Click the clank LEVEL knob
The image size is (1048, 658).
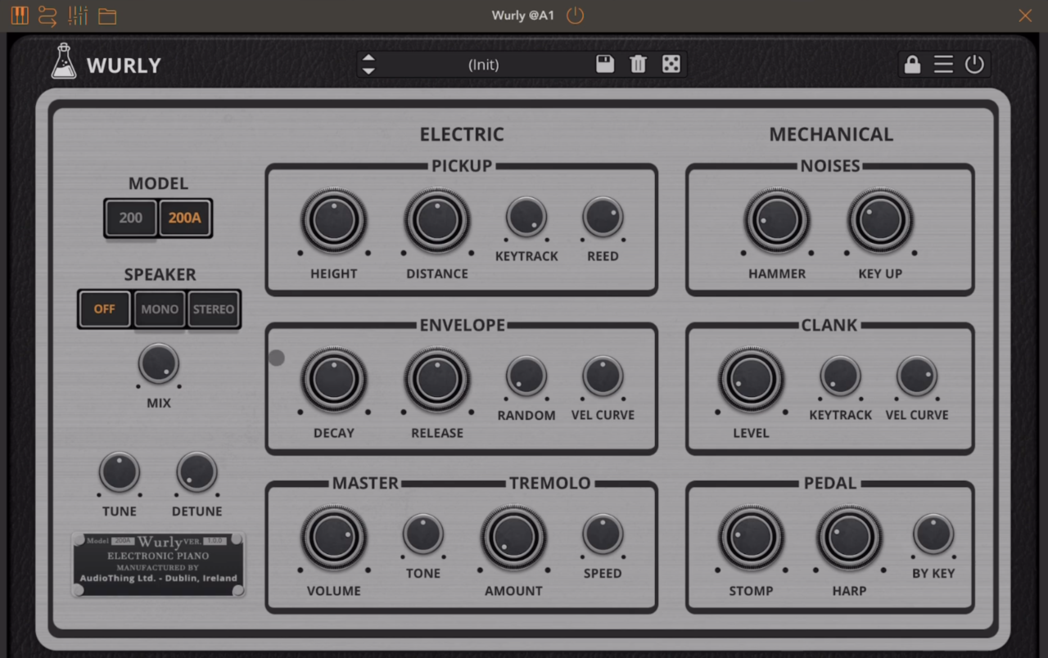(x=752, y=379)
